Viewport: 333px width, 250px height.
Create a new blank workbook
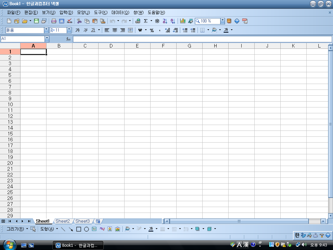9,21
